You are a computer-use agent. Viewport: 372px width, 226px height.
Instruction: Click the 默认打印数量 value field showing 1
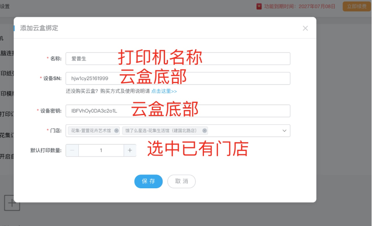101,151
